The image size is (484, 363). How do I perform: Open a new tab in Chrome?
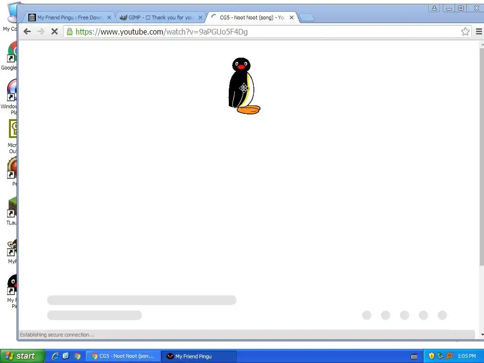[x=307, y=18]
